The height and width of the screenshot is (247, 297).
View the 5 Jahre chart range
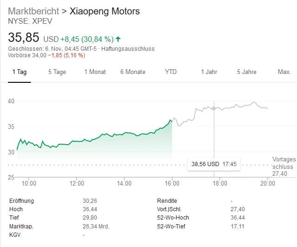[x=246, y=72]
